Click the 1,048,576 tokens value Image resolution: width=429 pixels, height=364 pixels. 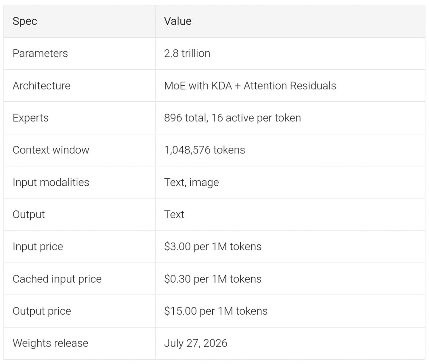[205, 150]
